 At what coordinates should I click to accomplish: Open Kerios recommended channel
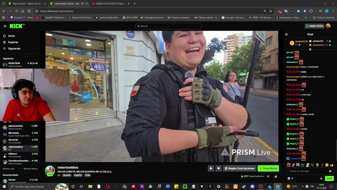20,181
